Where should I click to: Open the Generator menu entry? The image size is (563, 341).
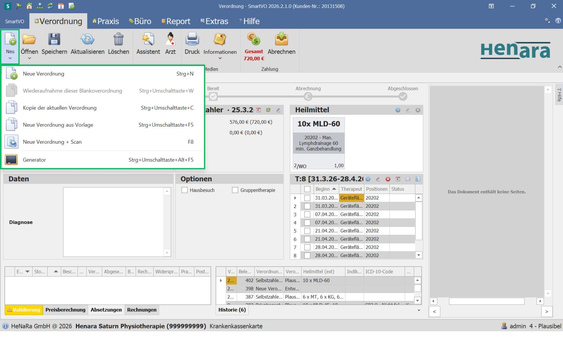coord(103,160)
